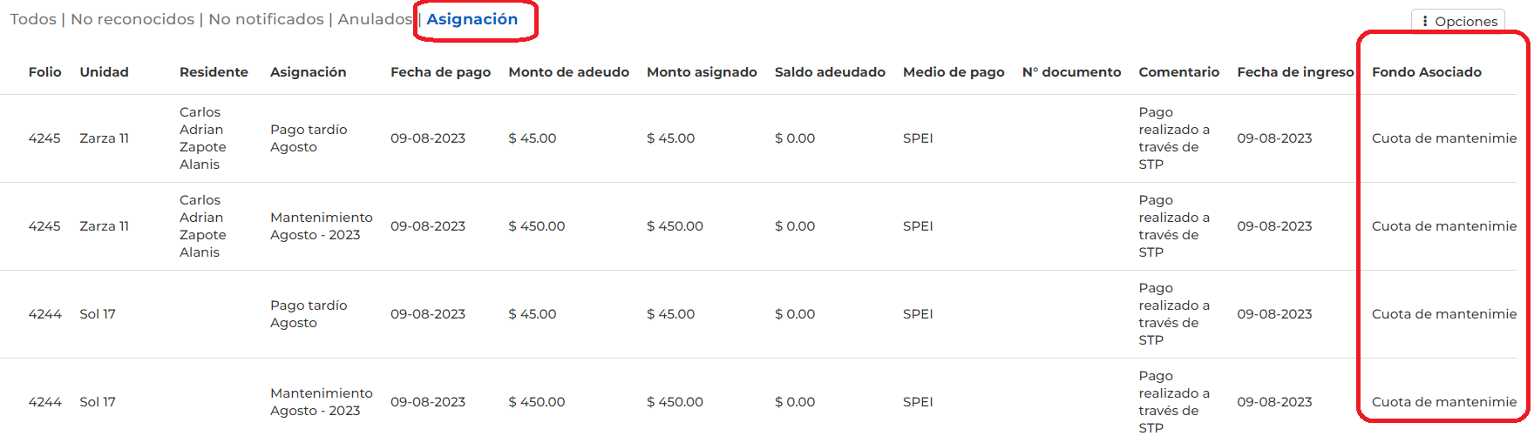
Task: Click the Saldo adeudado column header
Action: (830, 72)
